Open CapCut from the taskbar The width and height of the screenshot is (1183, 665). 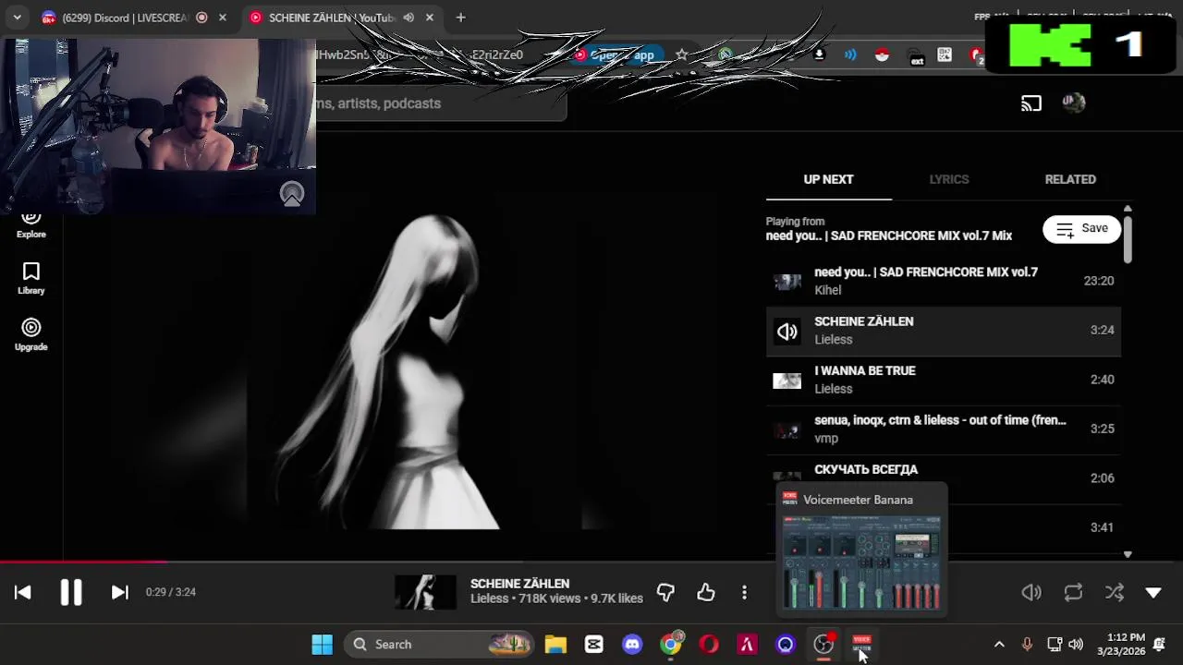coord(593,645)
